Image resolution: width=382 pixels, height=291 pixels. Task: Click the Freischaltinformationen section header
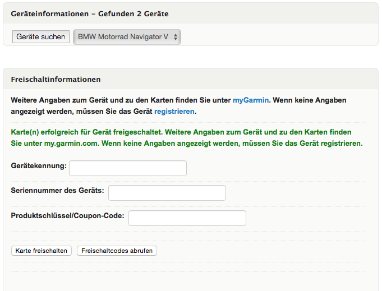coord(56,80)
